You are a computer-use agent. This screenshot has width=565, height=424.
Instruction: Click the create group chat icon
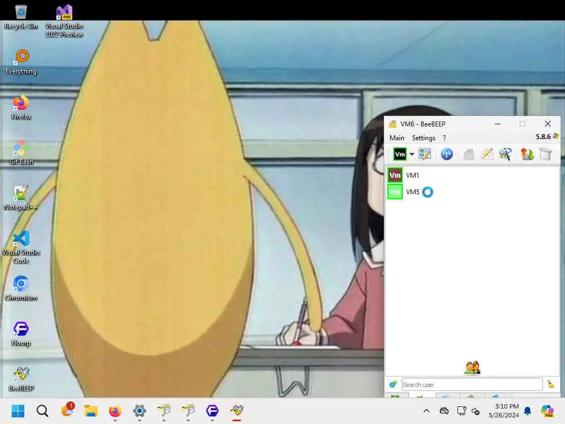click(x=505, y=155)
